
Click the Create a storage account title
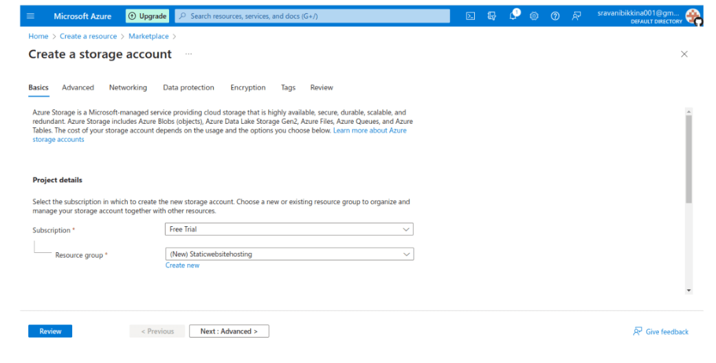(100, 54)
